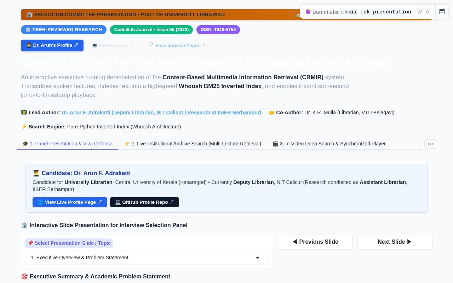Click the Peer-Reviewed Research badge
Screen dimensions: 453x283
64,30
